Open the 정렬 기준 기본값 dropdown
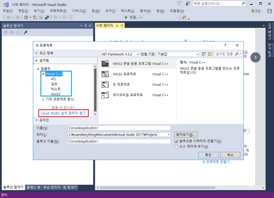 click(178, 54)
